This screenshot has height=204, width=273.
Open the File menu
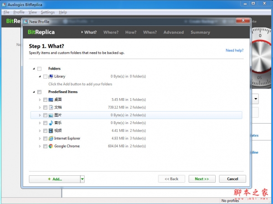pos(6,12)
